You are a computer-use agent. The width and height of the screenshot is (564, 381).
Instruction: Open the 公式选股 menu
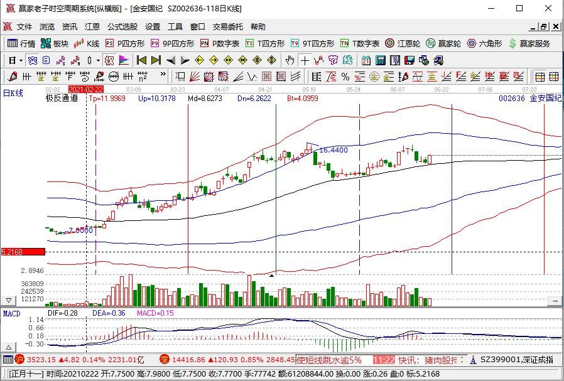click(x=122, y=26)
